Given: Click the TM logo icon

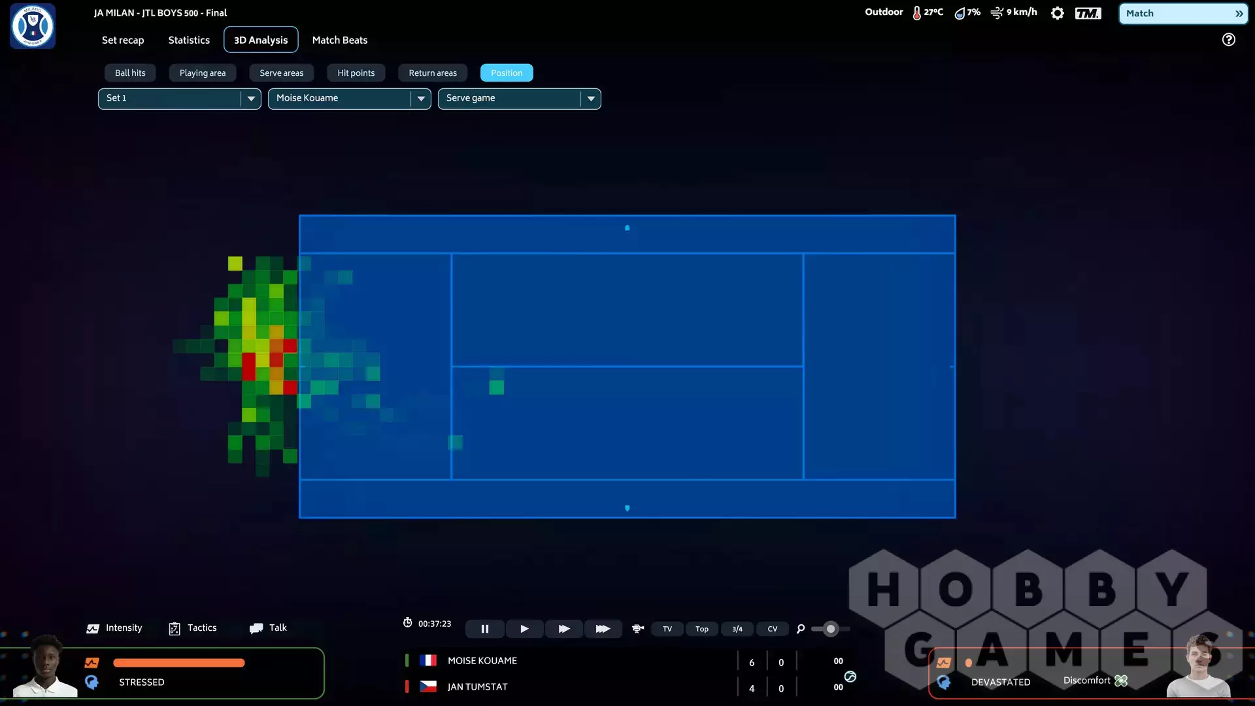Looking at the screenshot, I should click(x=1088, y=13).
